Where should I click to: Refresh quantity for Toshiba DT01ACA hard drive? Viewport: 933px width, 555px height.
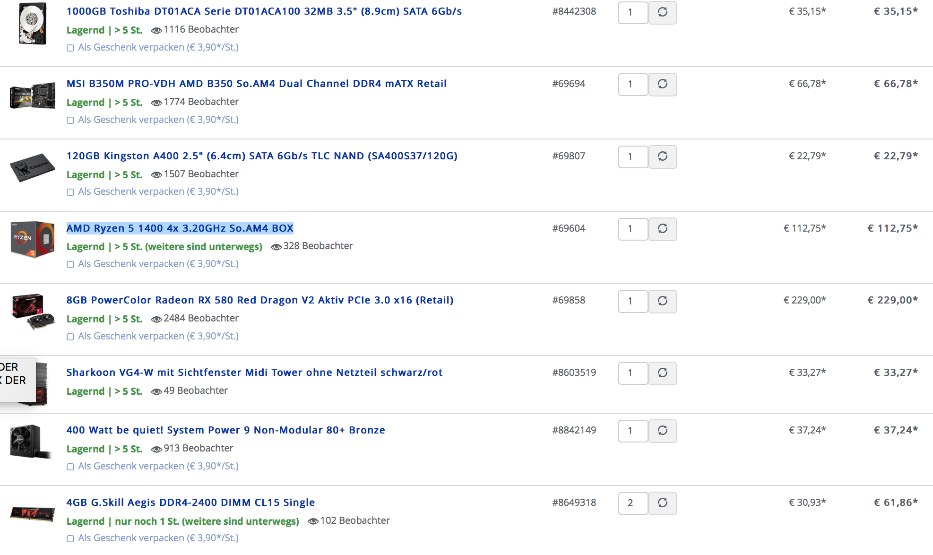pos(662,12)
